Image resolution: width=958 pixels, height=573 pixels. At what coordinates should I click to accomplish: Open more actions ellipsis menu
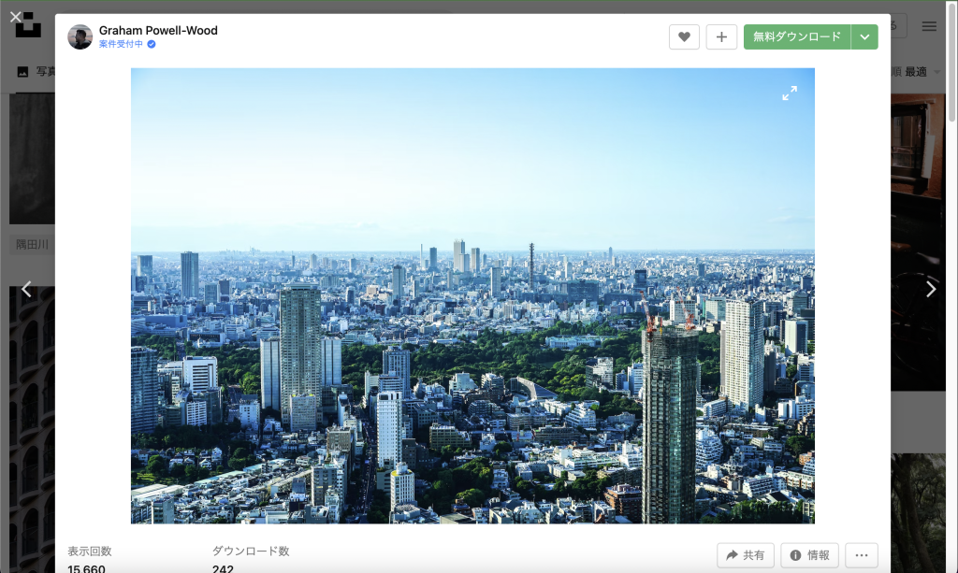coord(862,555)
